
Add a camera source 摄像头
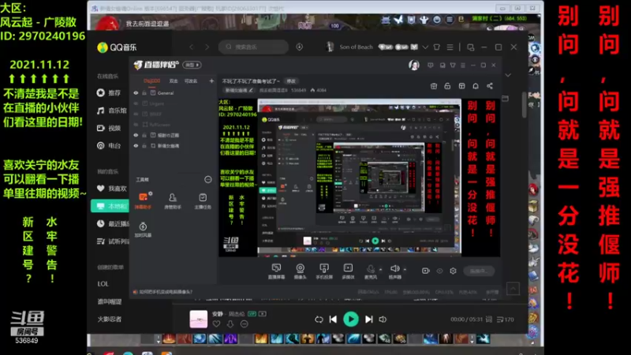tap(301, 271)
